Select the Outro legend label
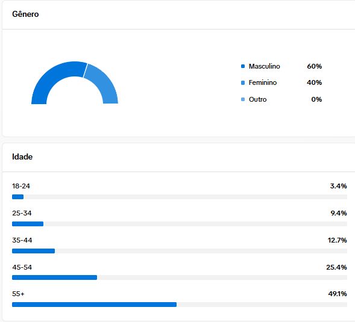The height and width of the screenshot is (322, 355). tap(257, 99)
